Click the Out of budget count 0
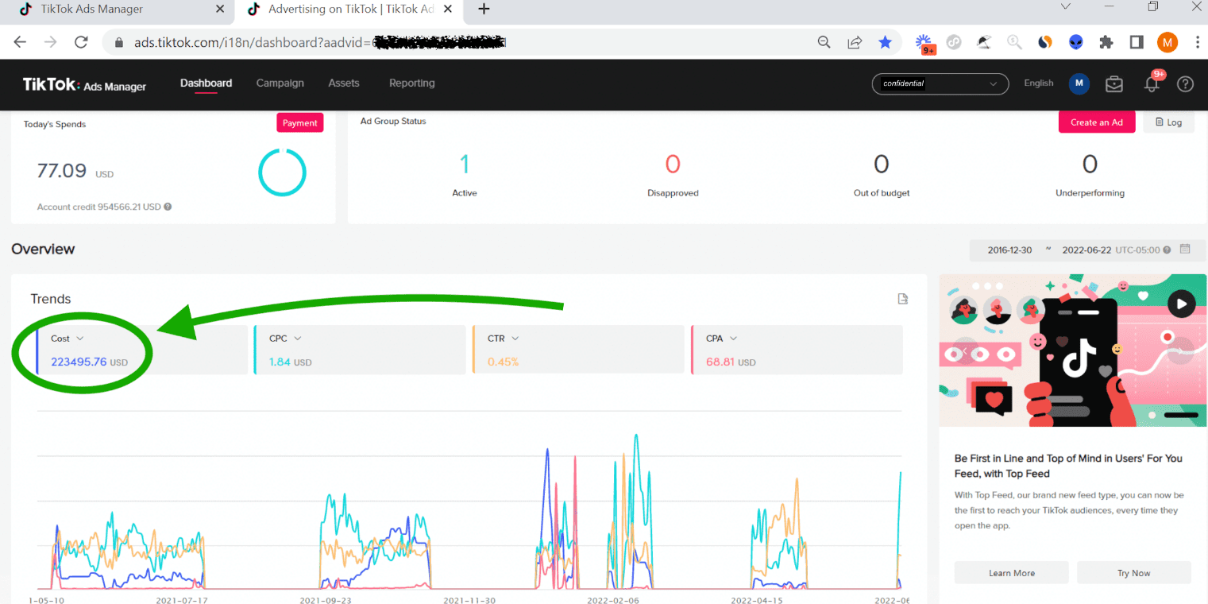 coord(881,165)
